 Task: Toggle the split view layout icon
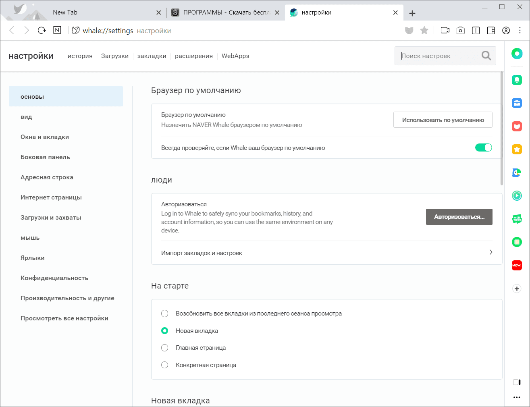(x=491, y=30)
